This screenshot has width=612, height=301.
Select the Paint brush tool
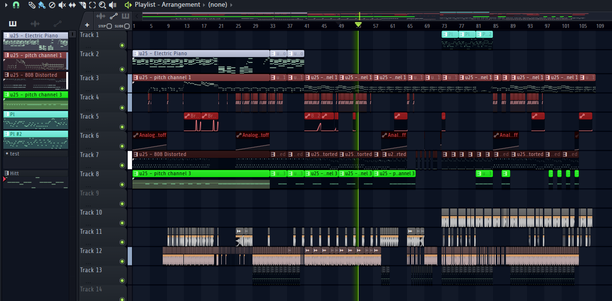42,5
